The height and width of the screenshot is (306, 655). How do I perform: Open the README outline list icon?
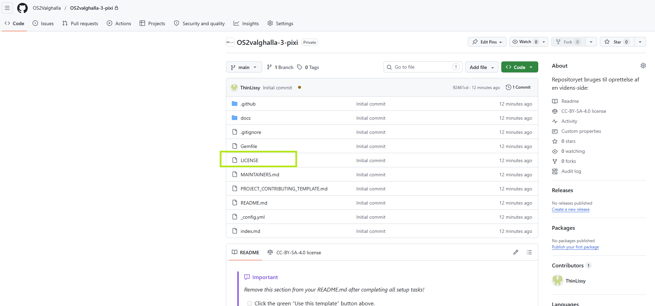(x=529, y=252)
